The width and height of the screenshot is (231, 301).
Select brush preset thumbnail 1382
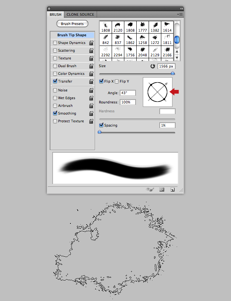pyautogui.click(x=155, y=27)
